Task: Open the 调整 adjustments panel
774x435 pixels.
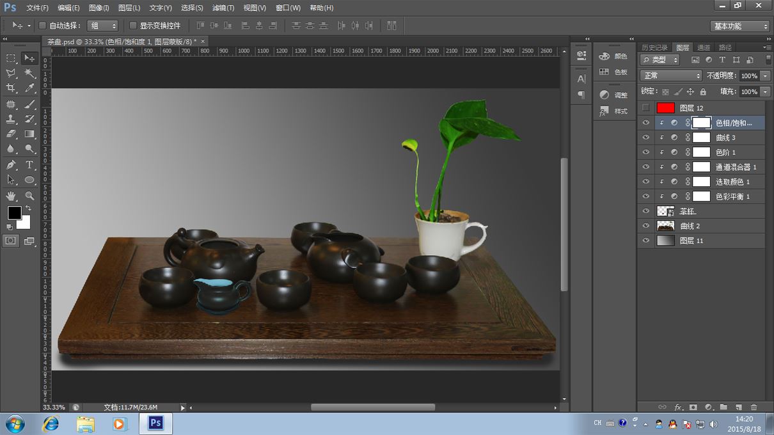Action: 613,95
